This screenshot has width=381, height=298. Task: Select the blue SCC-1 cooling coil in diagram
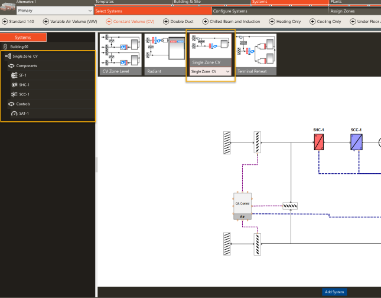(x=356, y=142)
